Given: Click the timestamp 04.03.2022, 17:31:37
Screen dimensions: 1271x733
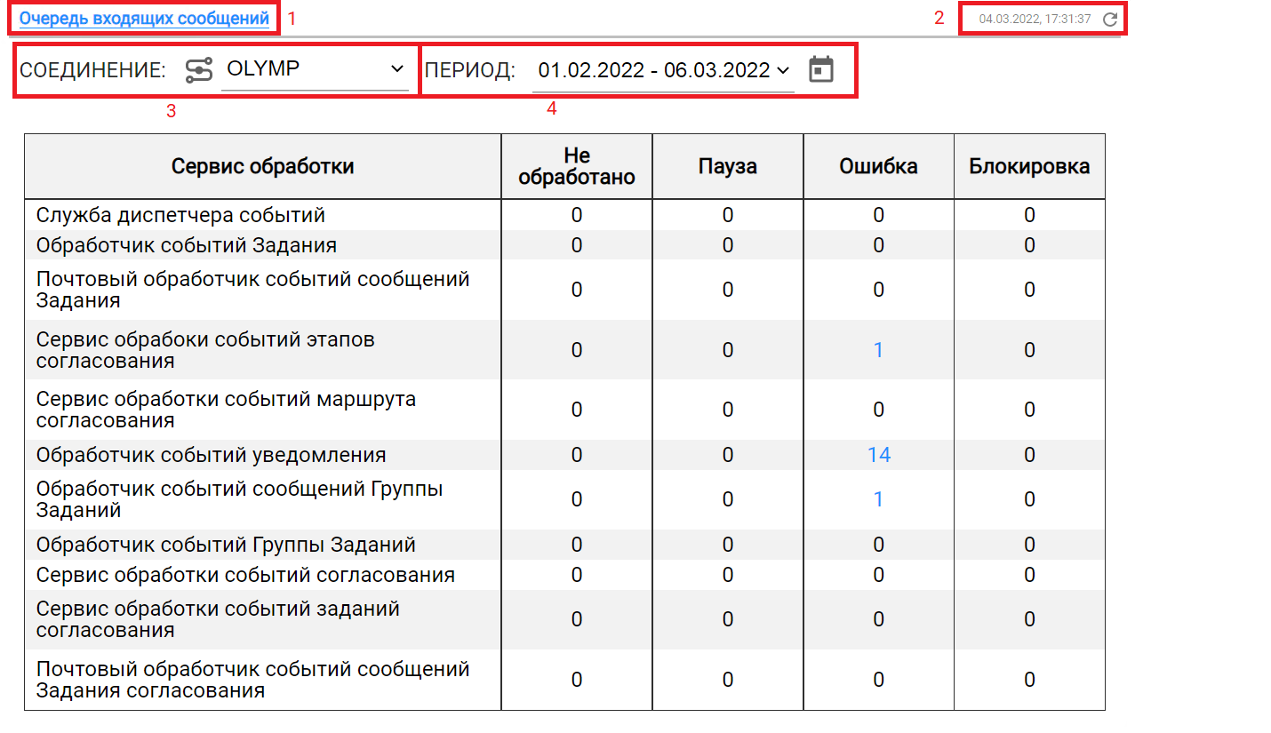Looking at the screenshot, I should pyautogui.click(x=1035, y=19).
